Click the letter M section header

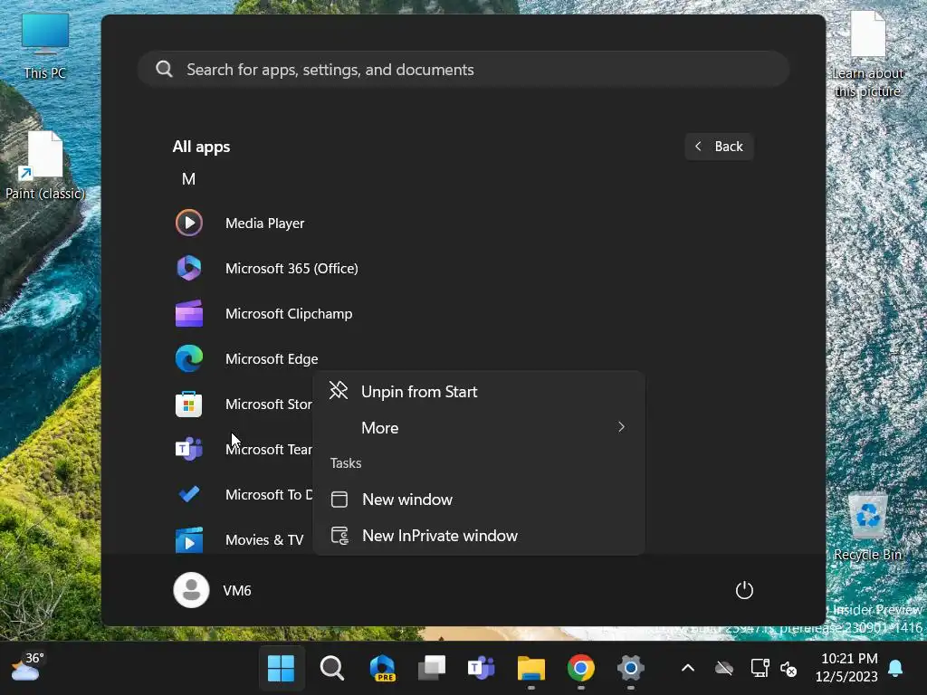188,179
